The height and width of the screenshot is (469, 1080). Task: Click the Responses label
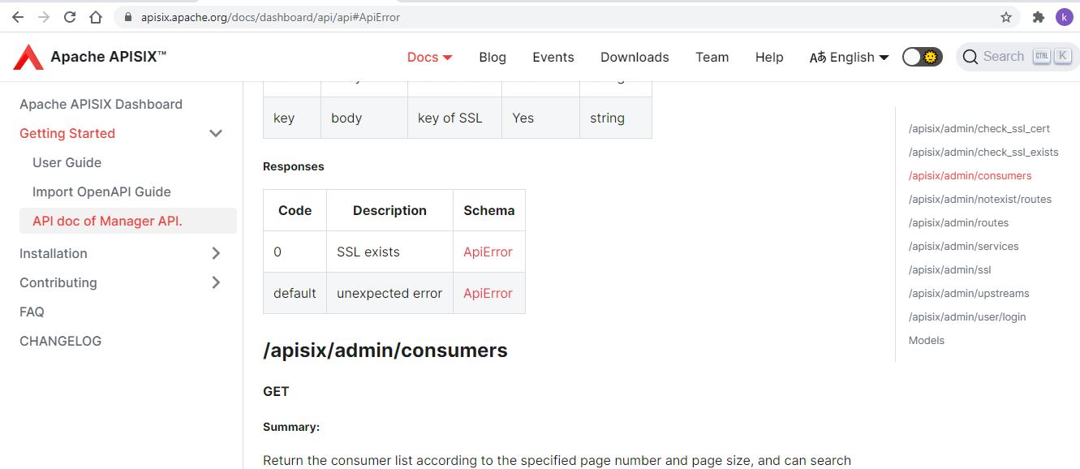(294, 166)
